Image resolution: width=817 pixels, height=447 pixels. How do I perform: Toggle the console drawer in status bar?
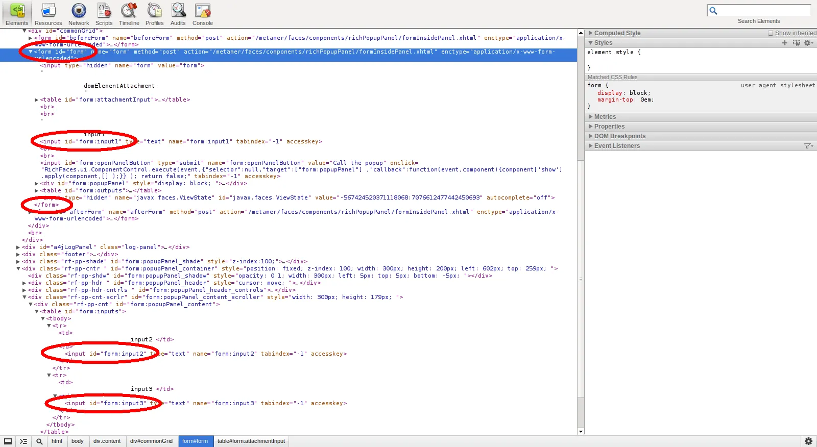(23, 441)
